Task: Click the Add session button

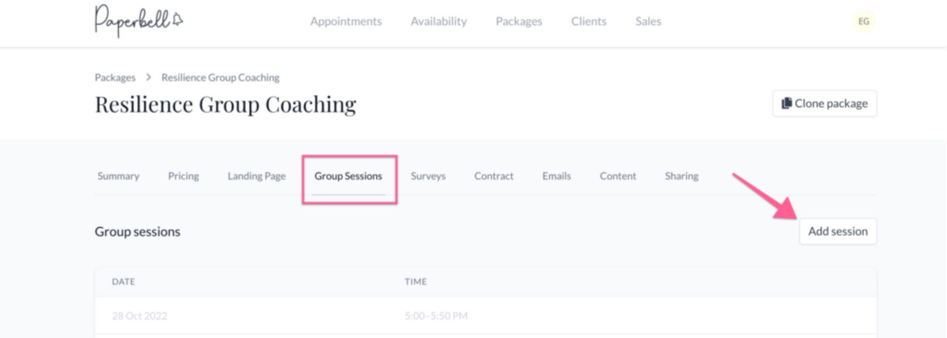Action: point(837,231)
